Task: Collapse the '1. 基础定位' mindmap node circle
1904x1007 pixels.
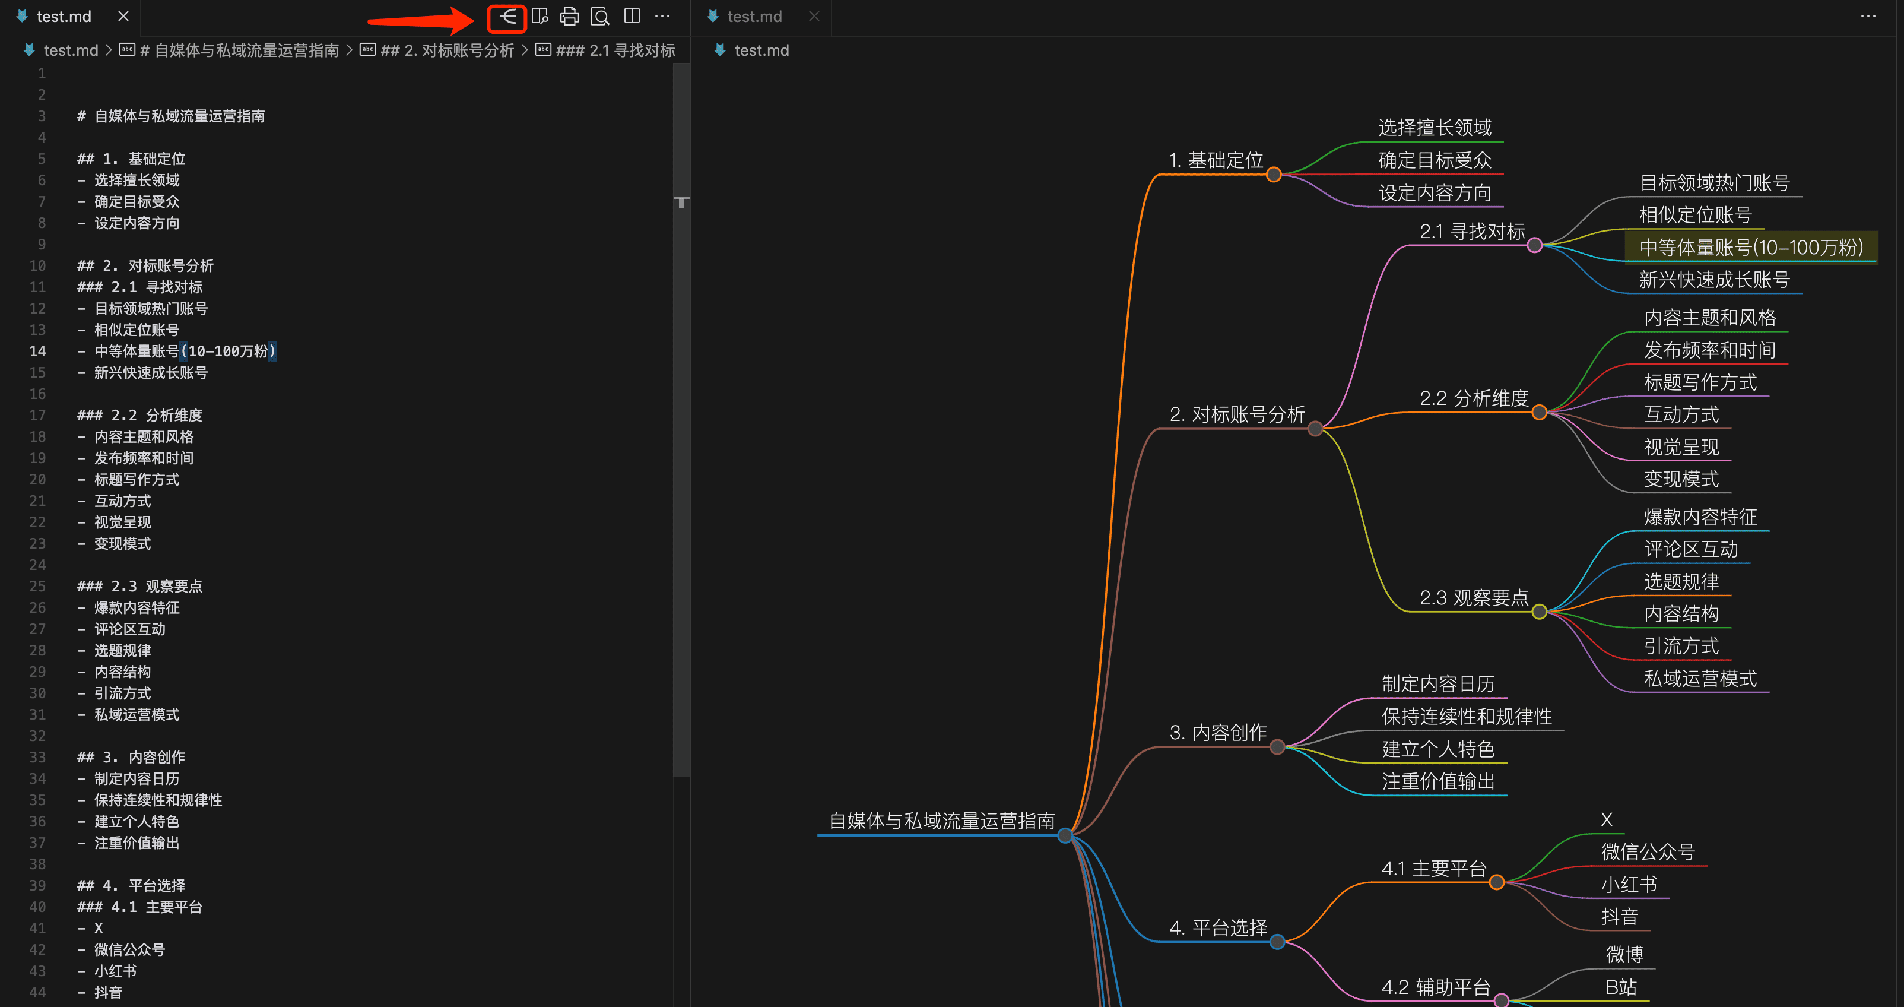Action: 1274,175
